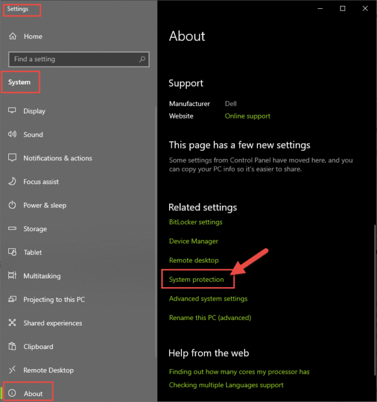Open Advanced system settings
This screenshot has height=402, width=377.
(x=208, y=299)
